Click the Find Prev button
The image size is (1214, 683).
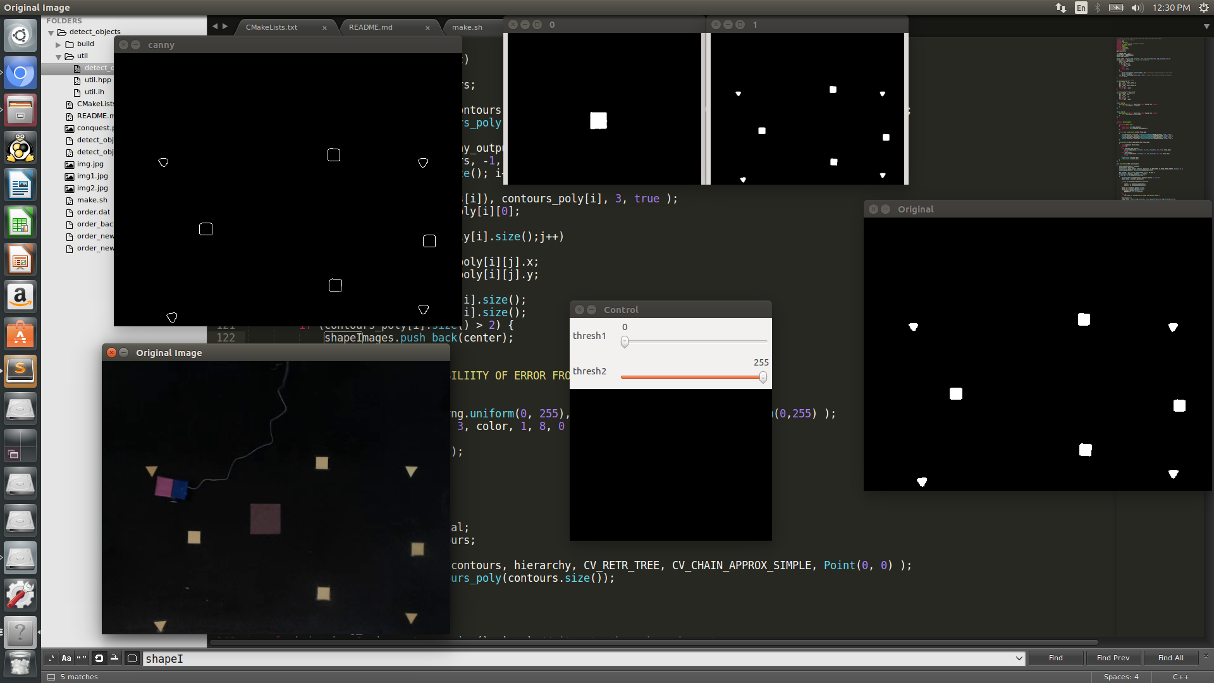coord(1113,658)
